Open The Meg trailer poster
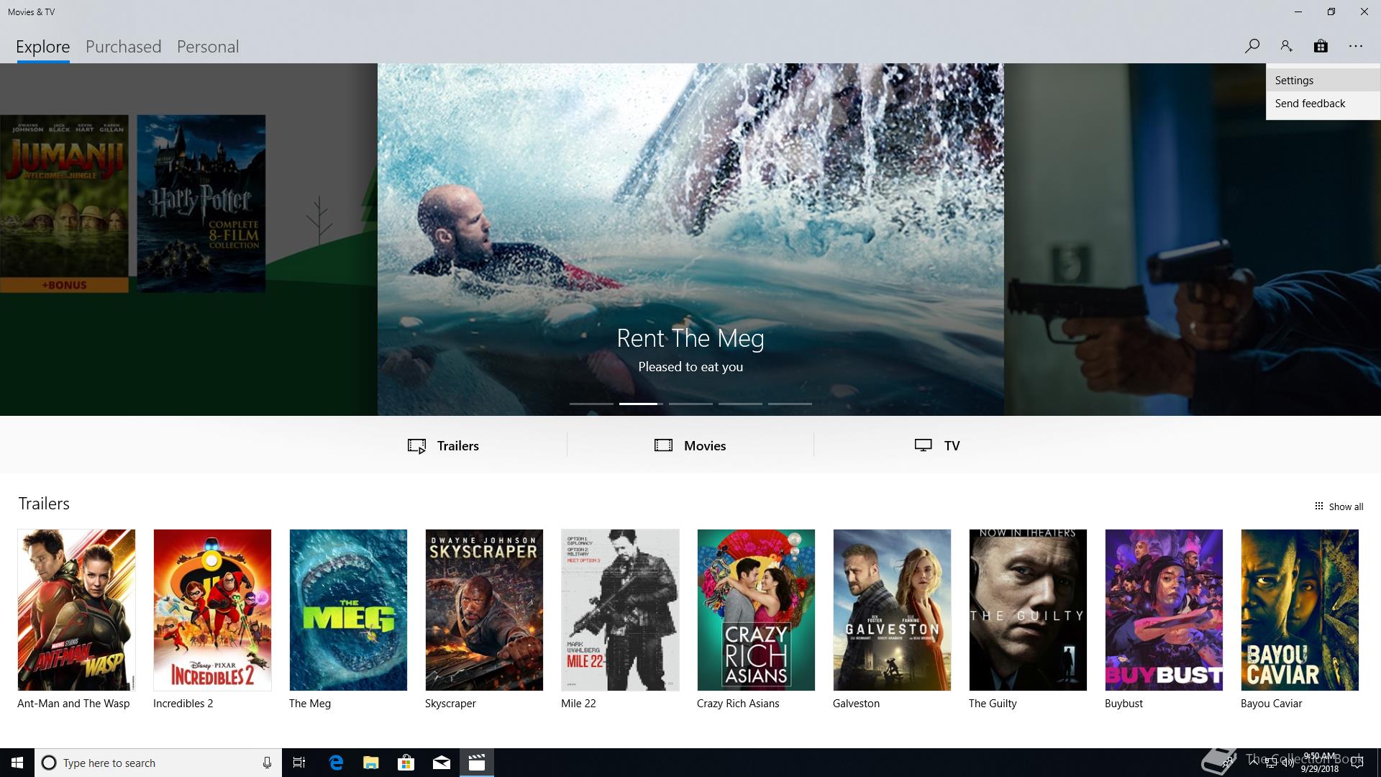The height and width of the screenshot is (777, 1381). (x=348, y=610)
